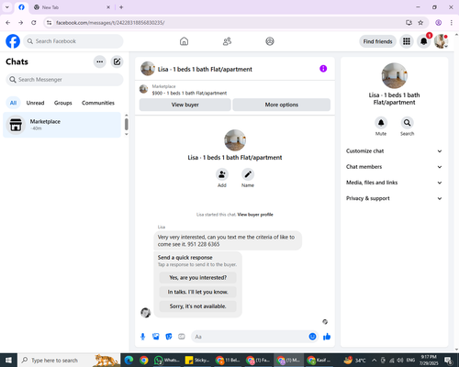The width and height of the screenshot is (459, 367).
Task: Add people with the Add icon
Action: [222, 174]
